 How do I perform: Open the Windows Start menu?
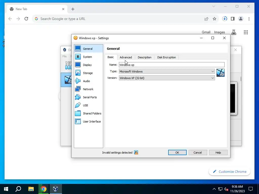click(x=6, y=189)
